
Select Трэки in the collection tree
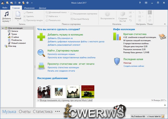[x=14, y=34]
